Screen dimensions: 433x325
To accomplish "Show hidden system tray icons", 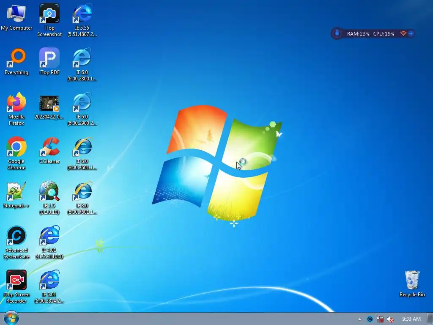I will tap(359, 319).
